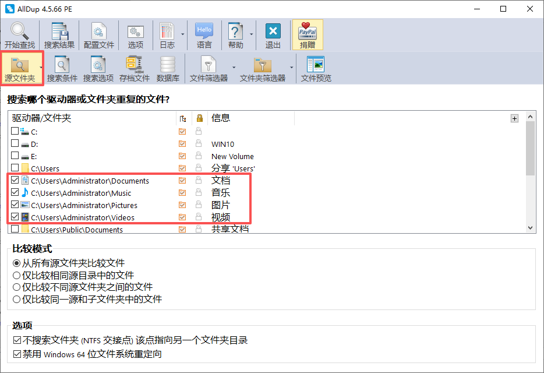Check the D: drive checkbox

click(x=15, y=143)
